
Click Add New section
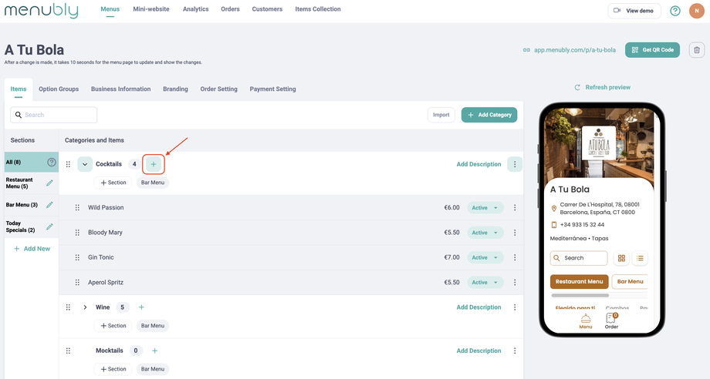tap(32, 249)
